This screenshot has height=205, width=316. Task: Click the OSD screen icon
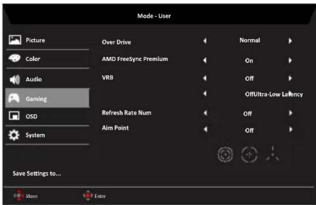click(14, 116)
